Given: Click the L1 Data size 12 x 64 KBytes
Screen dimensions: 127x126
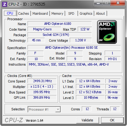Looking at the screenshot, I should pos(90,81).
